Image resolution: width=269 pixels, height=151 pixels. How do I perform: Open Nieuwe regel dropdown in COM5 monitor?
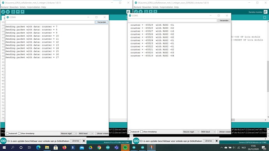[x=191, y=132]
